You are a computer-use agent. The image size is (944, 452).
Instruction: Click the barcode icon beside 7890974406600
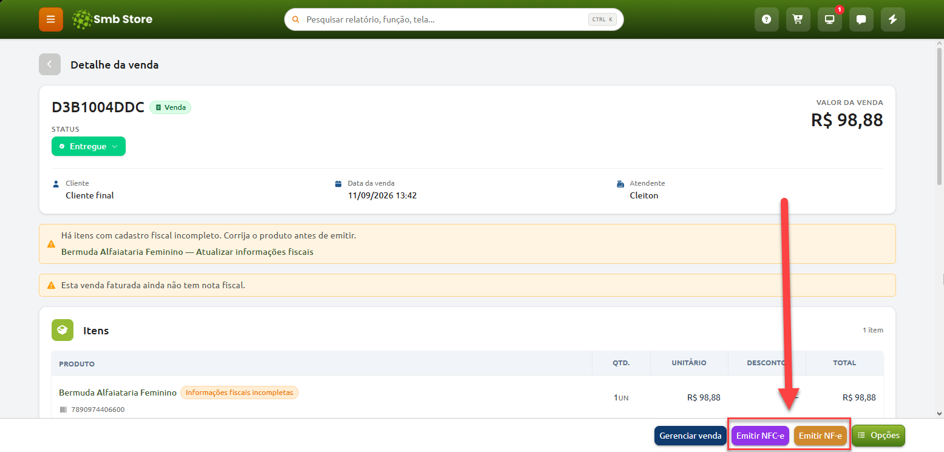[63, 410]
